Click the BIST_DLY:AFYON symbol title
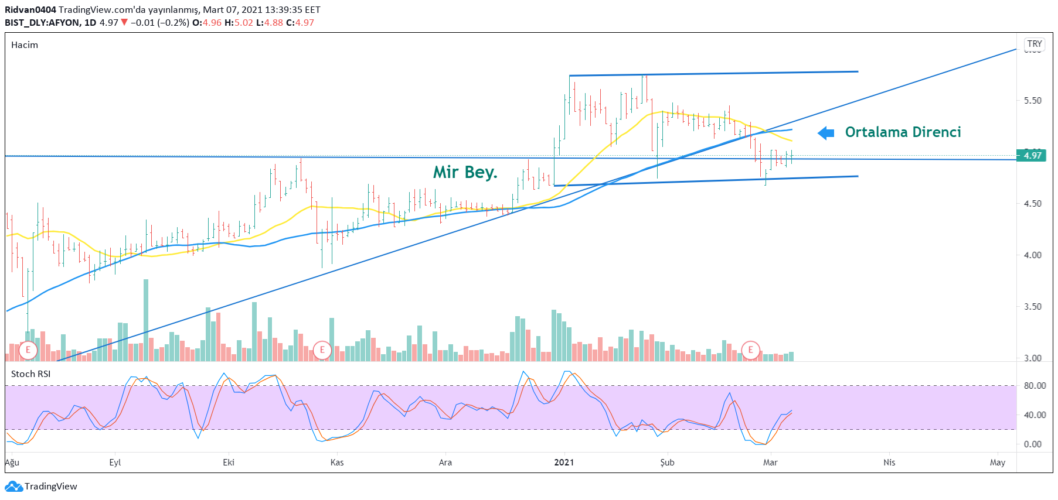 pos(42,23)
